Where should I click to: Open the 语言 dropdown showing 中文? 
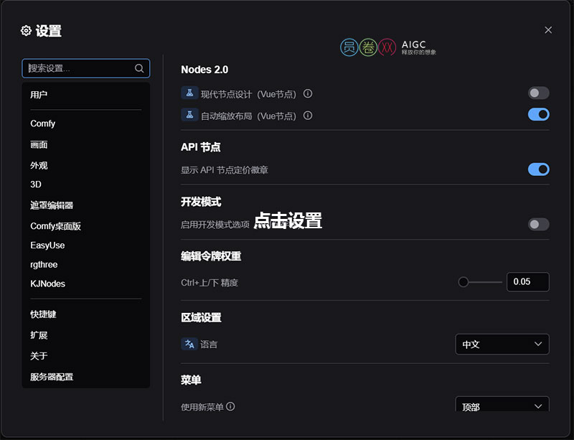(x=502, y=345)
